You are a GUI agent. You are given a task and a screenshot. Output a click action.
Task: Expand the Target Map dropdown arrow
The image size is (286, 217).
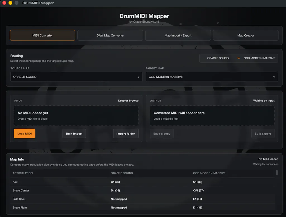[274, 77]
